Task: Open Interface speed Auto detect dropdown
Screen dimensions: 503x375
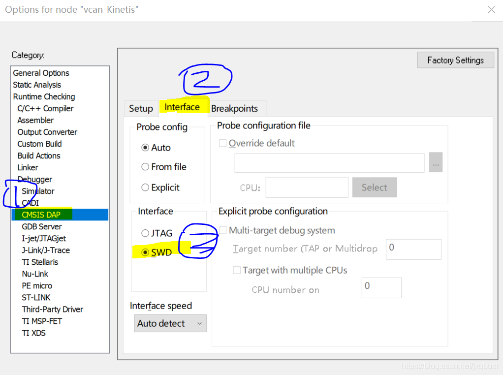Action: point(170,323)
